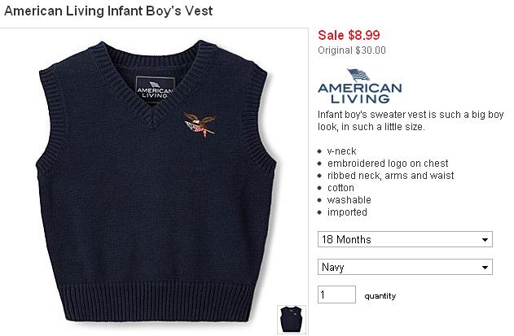
Task: Click the American Living flag logo icon
Action: [358, 75]
